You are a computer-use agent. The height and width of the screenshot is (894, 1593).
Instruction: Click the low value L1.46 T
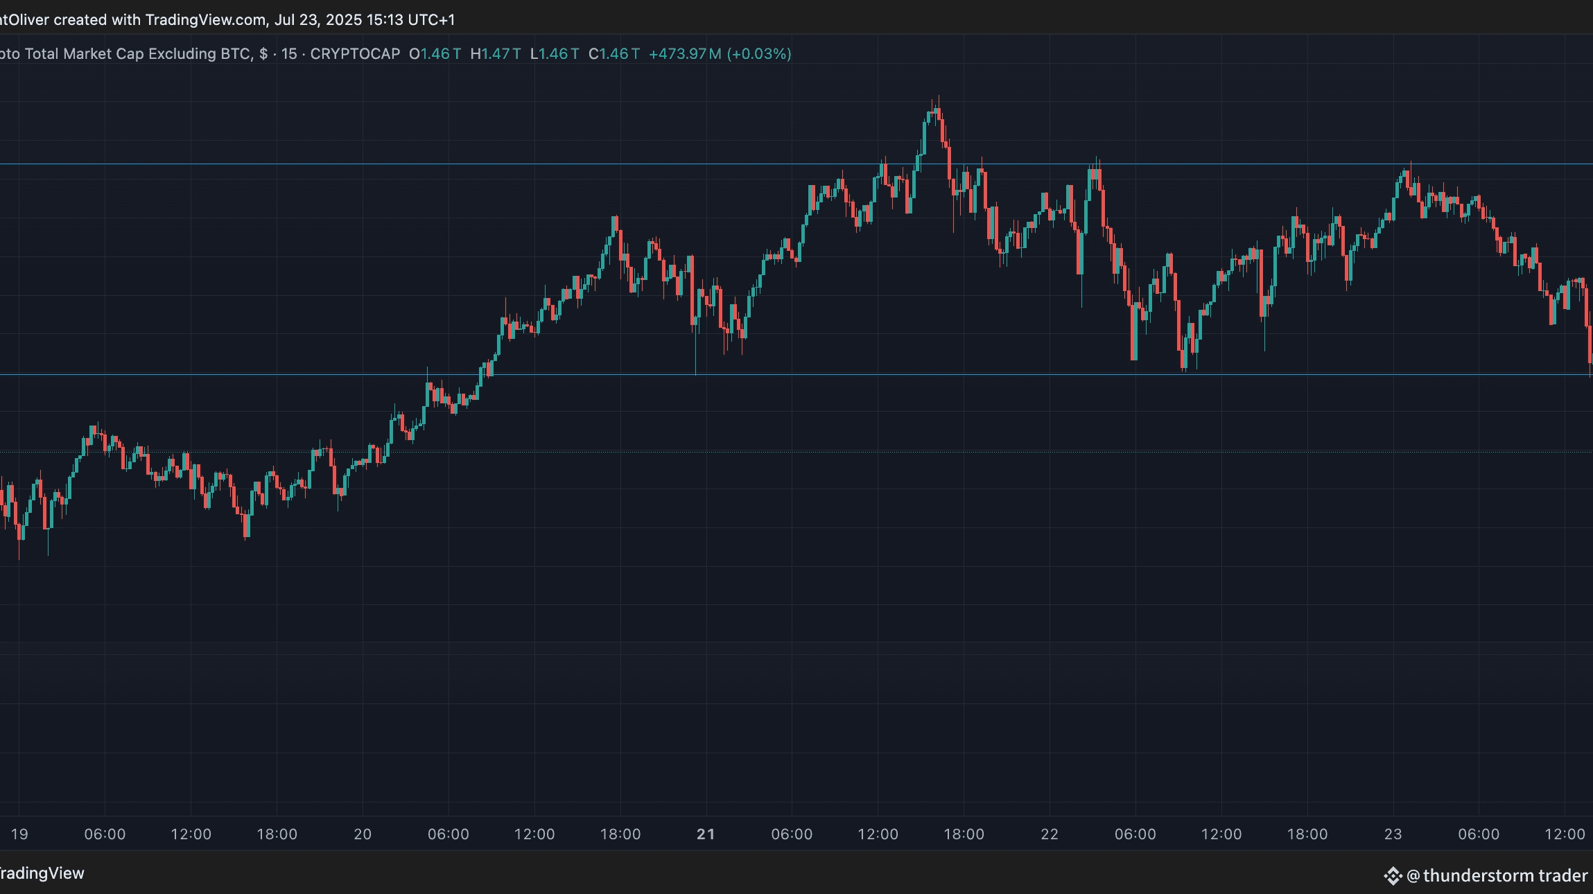(x=554, y=54)
